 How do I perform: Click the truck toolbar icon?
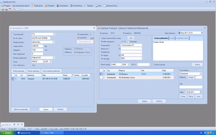point(6,9)
